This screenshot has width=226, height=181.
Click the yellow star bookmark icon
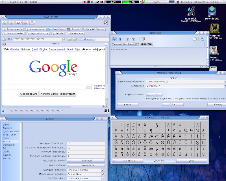tap(70, 39)
